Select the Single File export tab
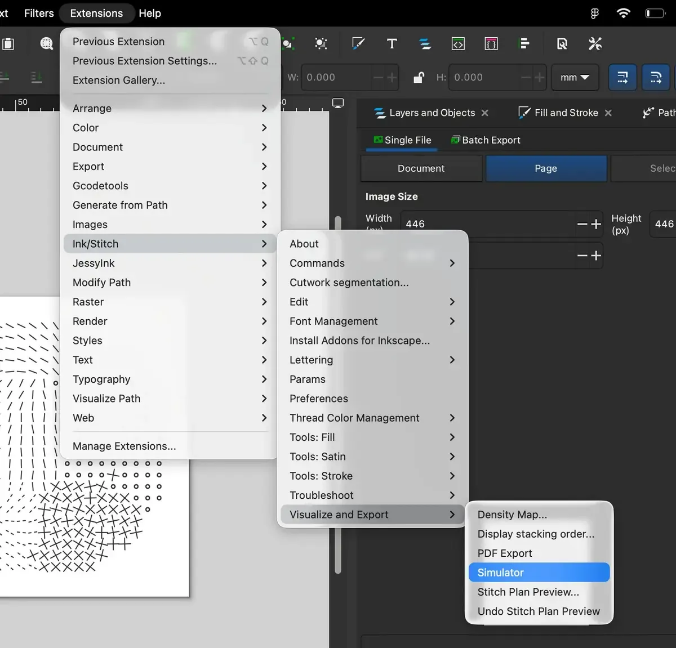The image size is (676, 648). [x=402, y=140]
